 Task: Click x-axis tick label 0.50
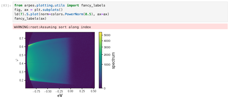[x=94, y=91]
